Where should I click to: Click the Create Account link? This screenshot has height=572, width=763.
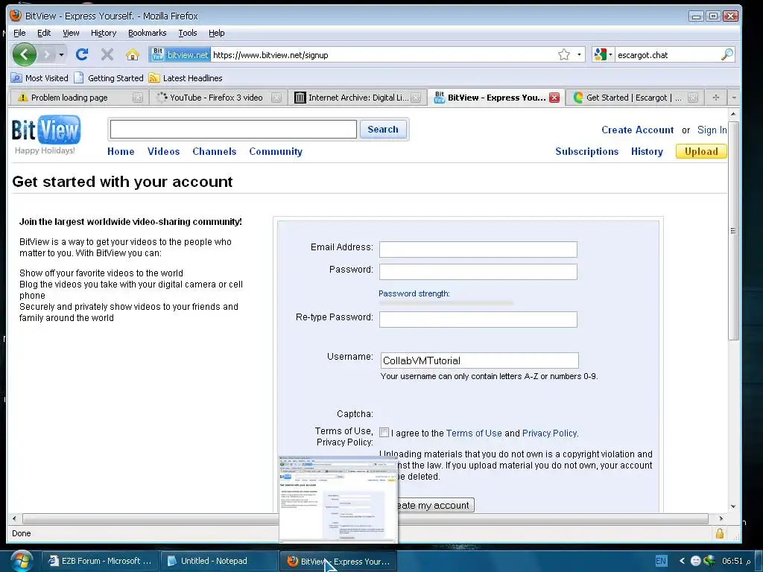tap(638, 130)
